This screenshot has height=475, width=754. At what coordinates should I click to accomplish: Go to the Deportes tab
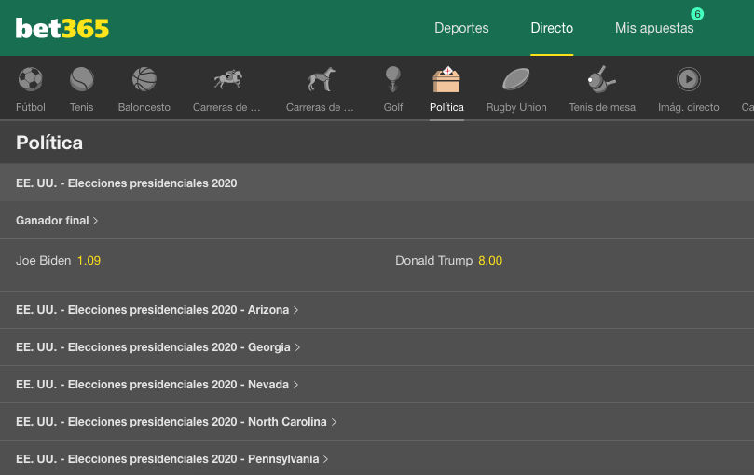tap(461, 28)
